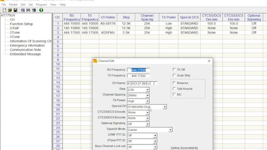Click the TX Power column header

click(169, 17)
